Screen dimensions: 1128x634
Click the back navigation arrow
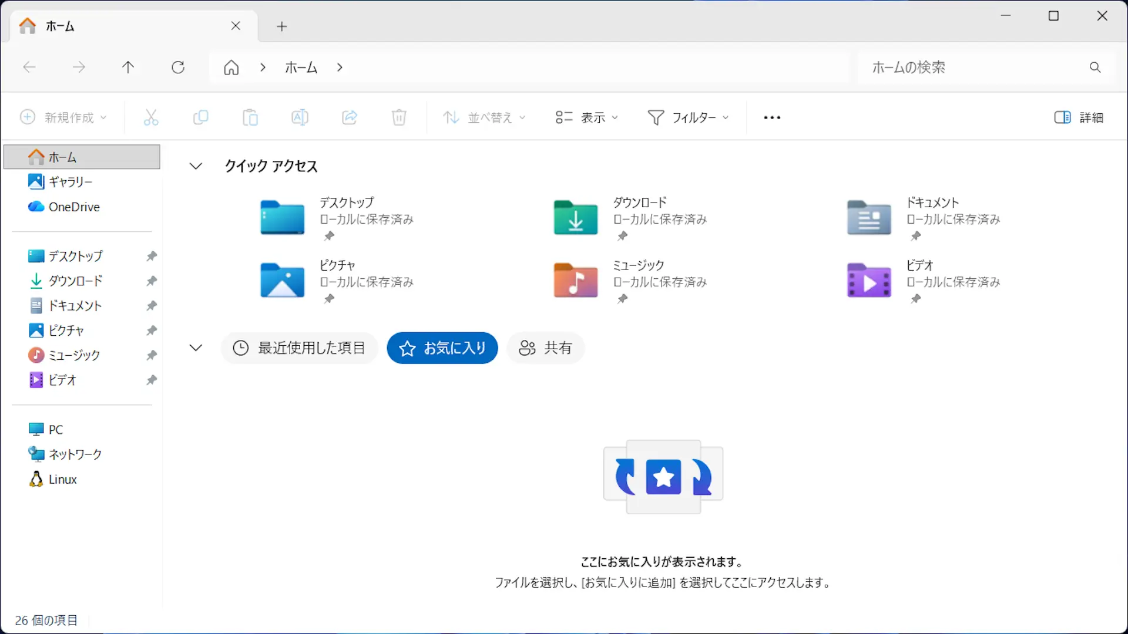29,68
